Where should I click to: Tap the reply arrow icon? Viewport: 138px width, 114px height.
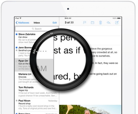pos(109,23)
